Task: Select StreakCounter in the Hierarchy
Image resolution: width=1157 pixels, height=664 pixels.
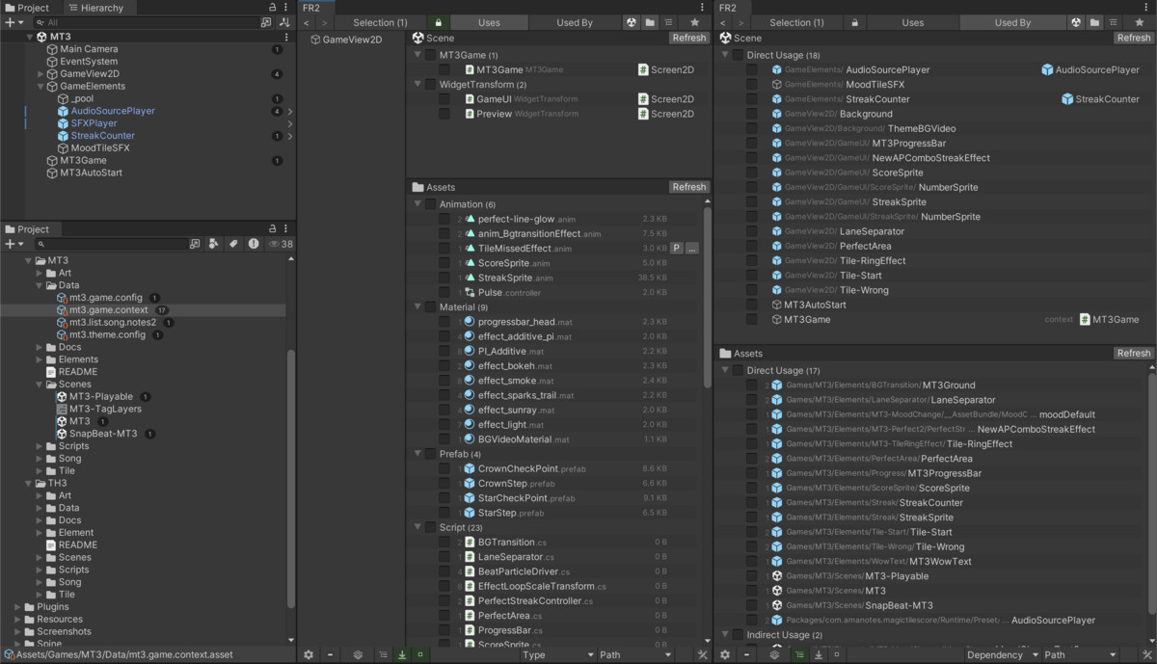Action: tap(102, 136)
